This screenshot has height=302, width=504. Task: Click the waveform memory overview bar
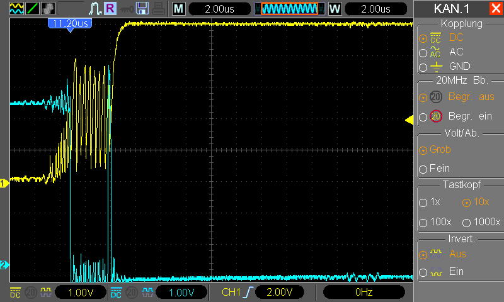(290, 9)
